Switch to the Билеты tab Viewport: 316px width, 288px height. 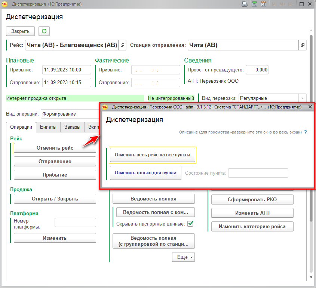(48, 127)
